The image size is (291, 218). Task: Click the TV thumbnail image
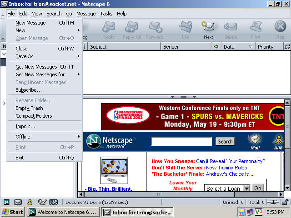[x=114, y=170]
